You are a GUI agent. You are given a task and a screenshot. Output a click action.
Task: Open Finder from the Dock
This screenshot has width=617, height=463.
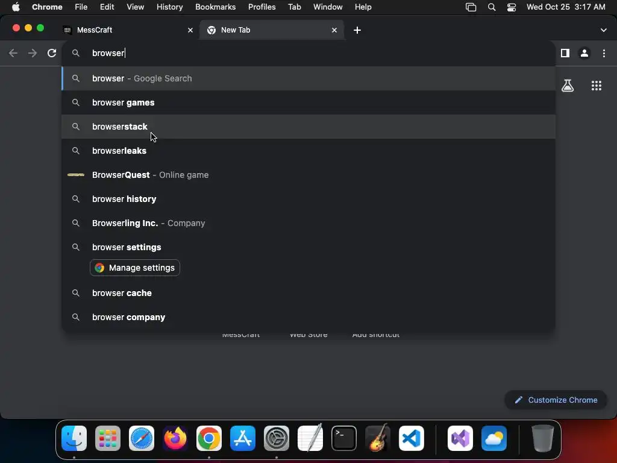[x=74, y=438]
